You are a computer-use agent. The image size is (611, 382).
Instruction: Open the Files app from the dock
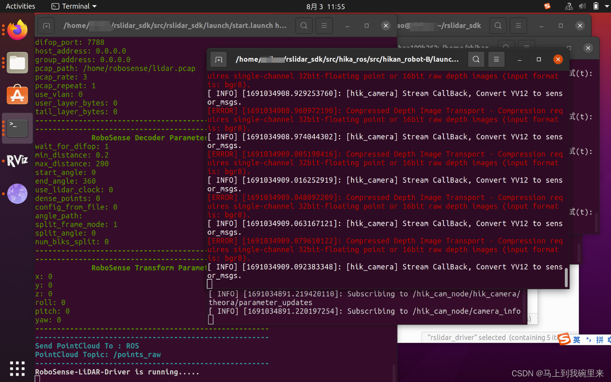(x=17, y=63)
